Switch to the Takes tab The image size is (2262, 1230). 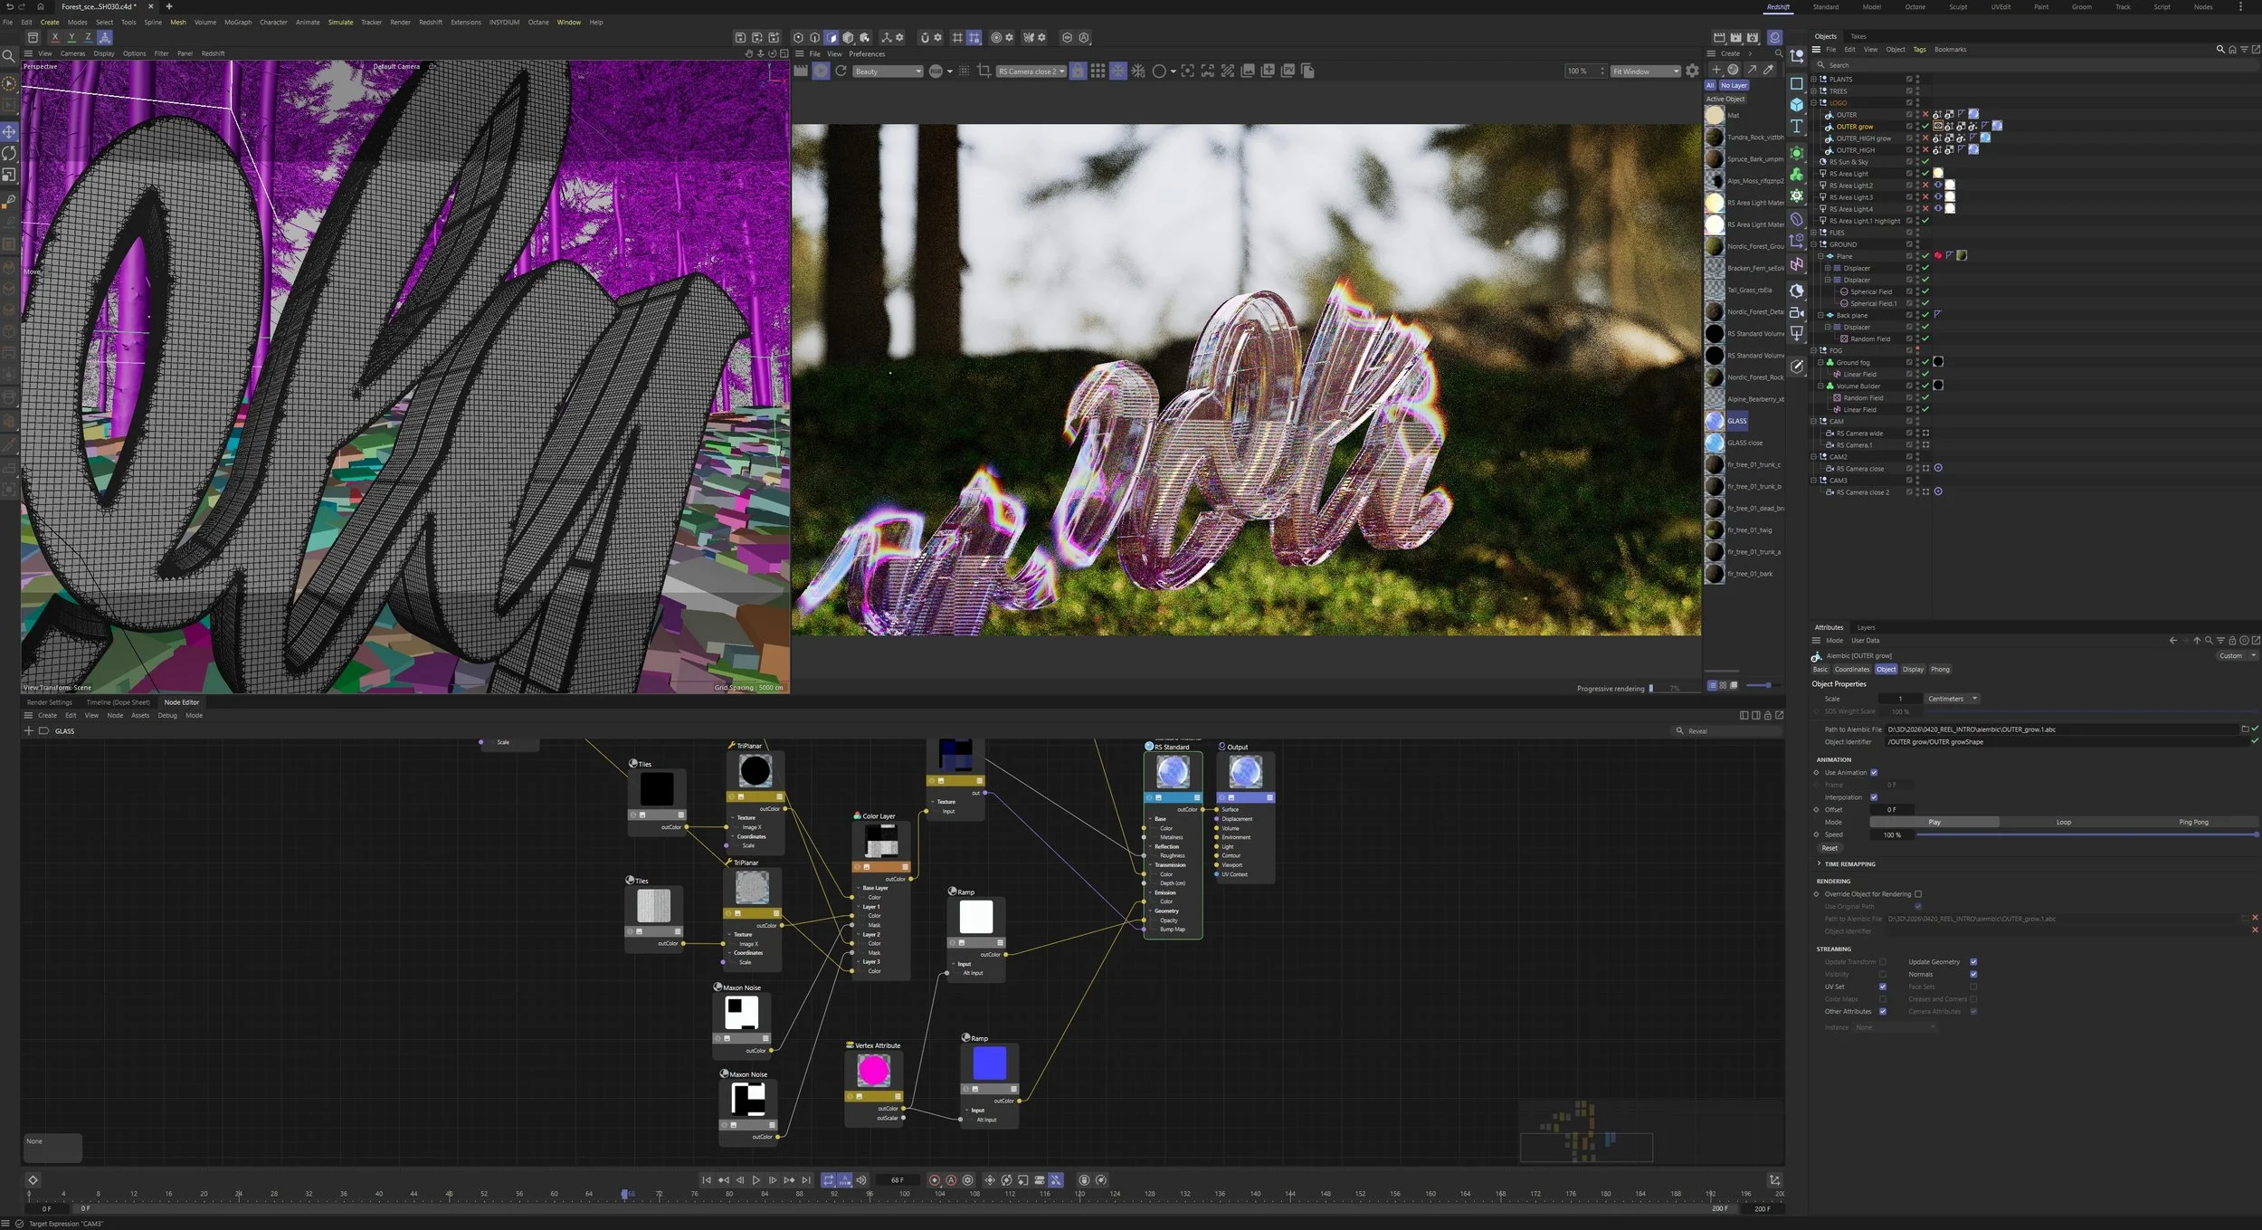coord(1858,36)
